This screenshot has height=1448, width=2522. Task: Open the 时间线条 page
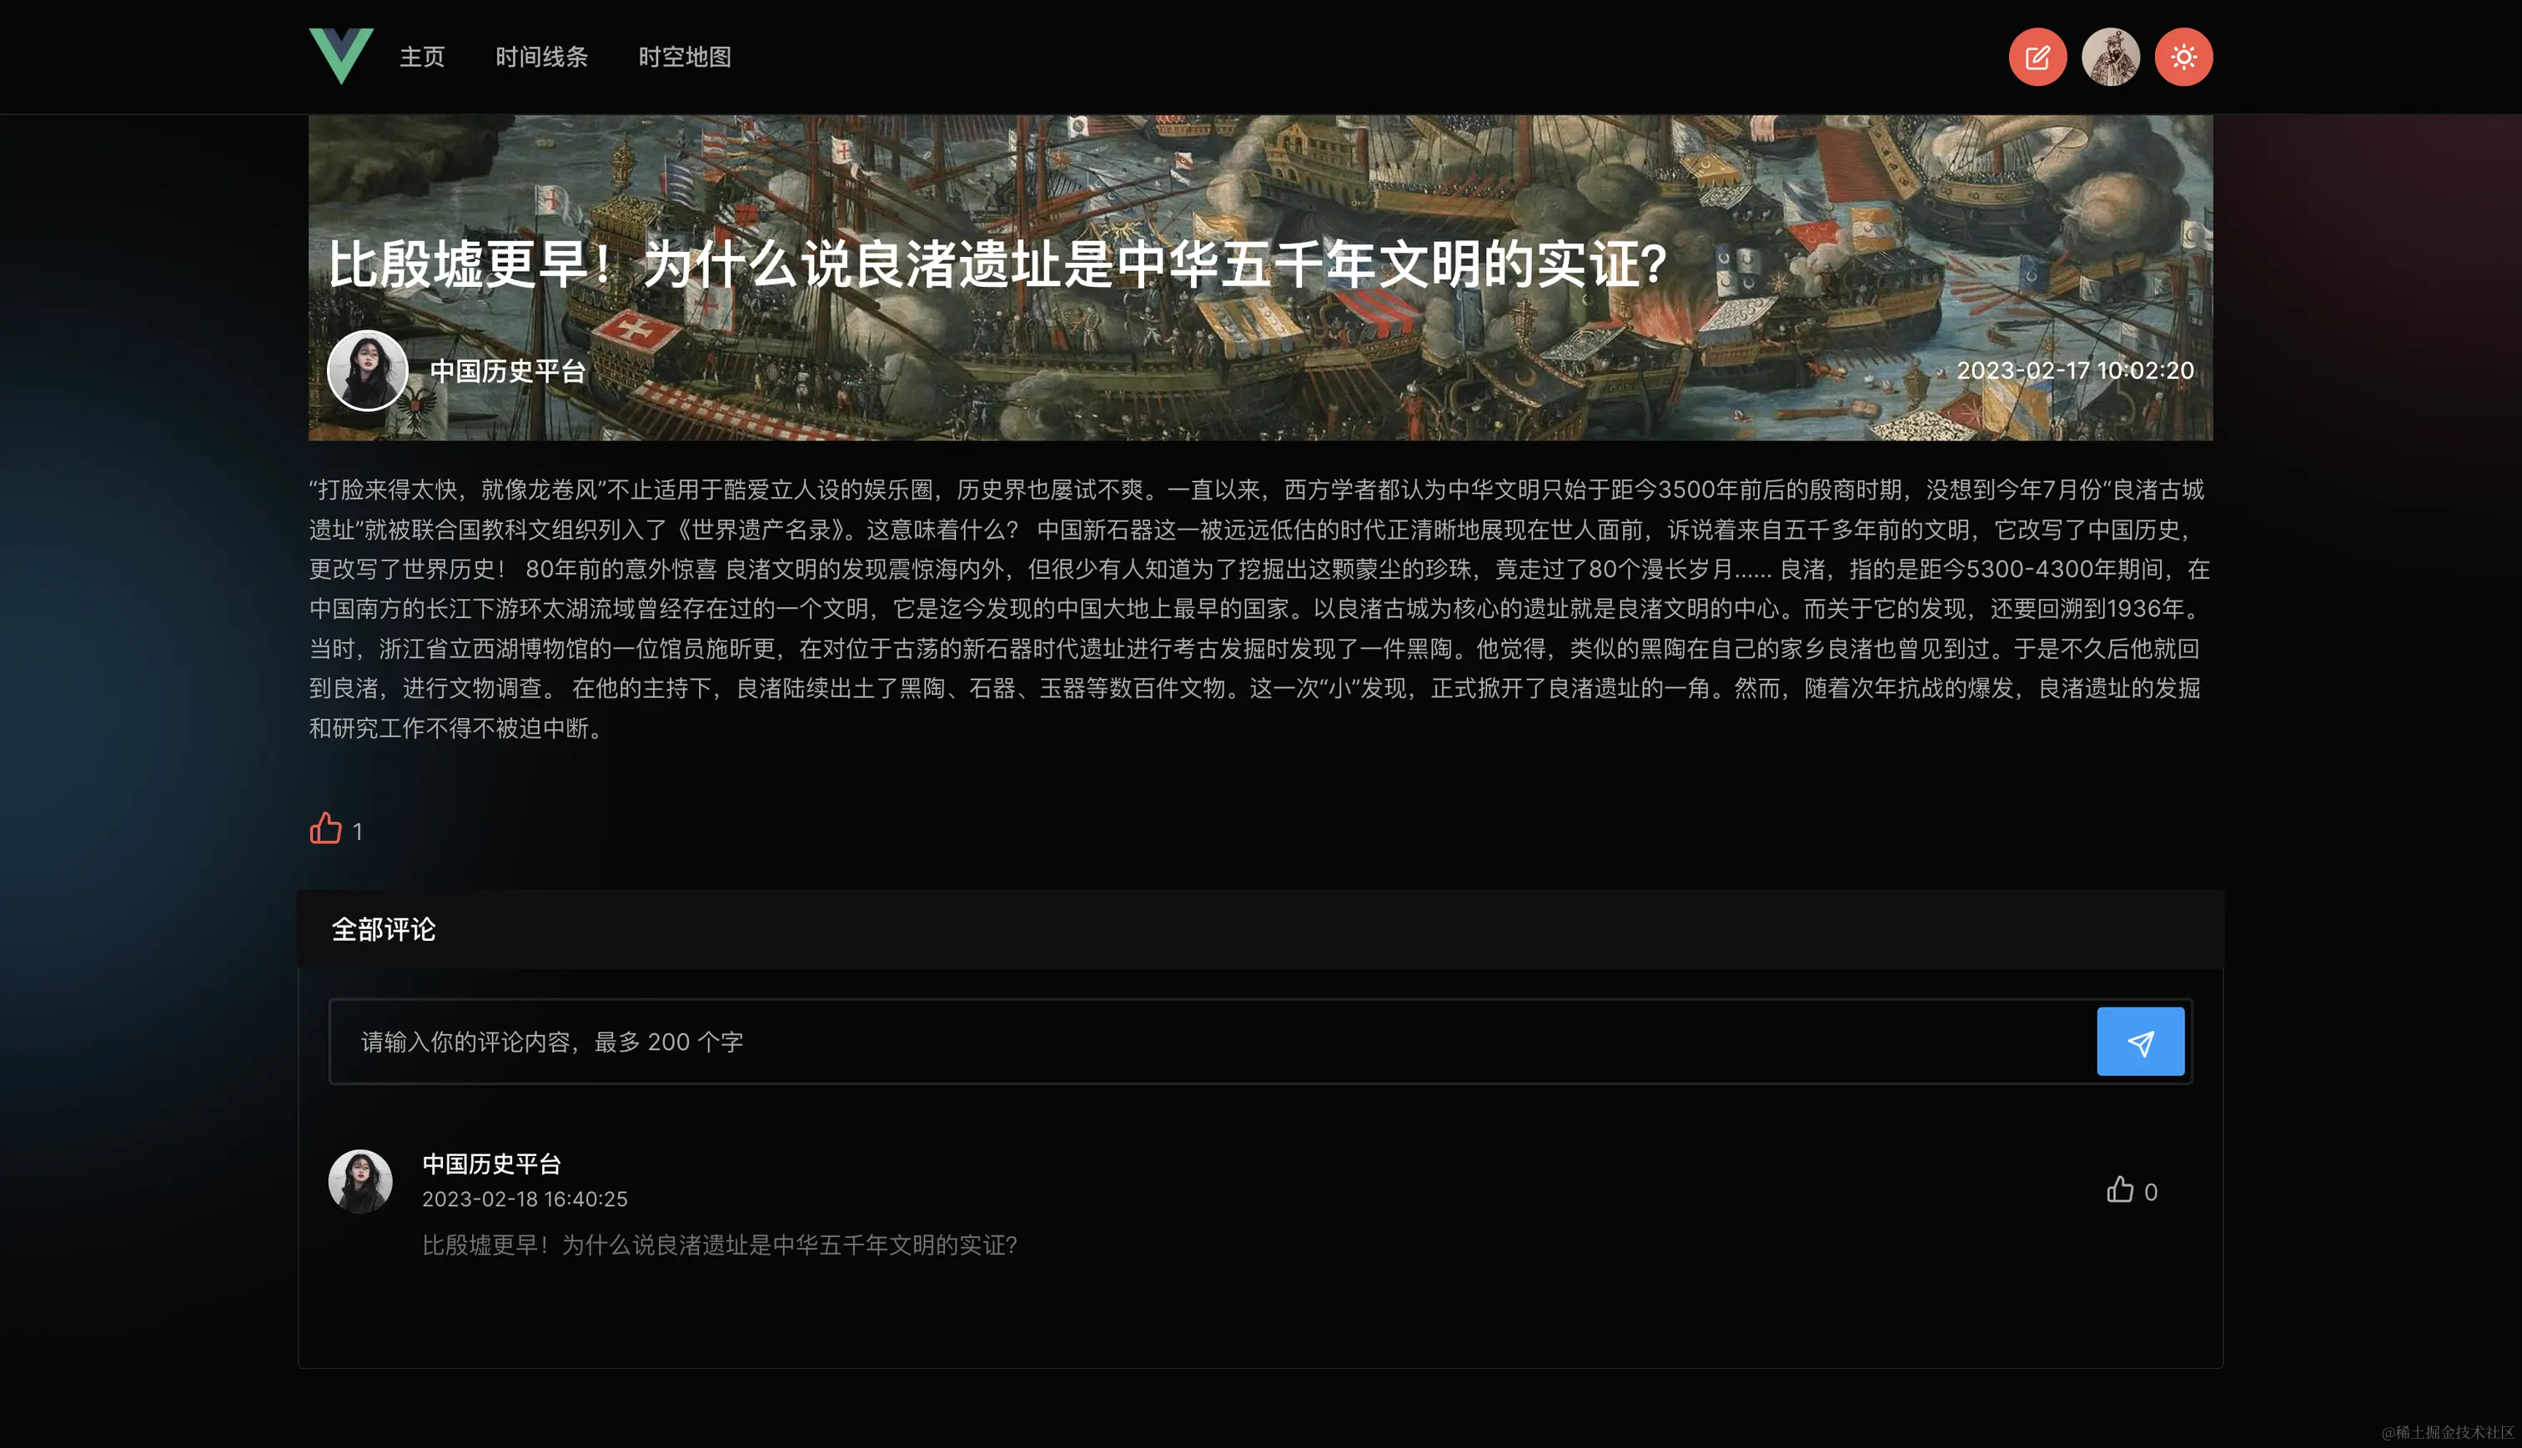[x=540, y=57]
